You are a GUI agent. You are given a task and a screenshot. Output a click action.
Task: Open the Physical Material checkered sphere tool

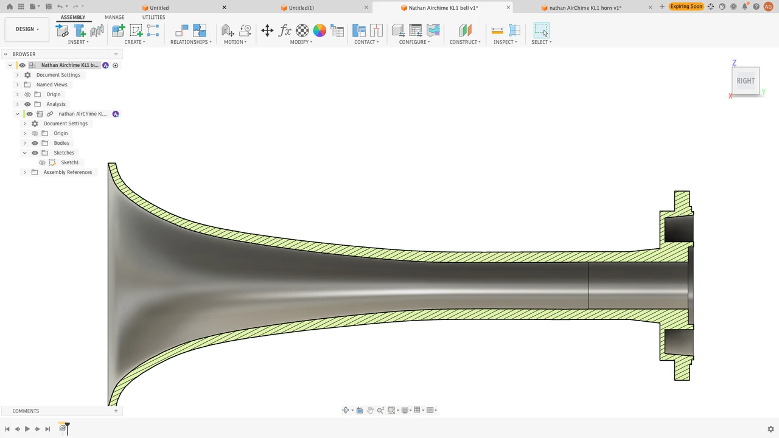tap(302, 30)
